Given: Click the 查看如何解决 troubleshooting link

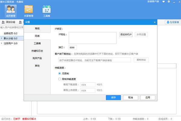Looking at the screenshot, I should coord(29,119).
